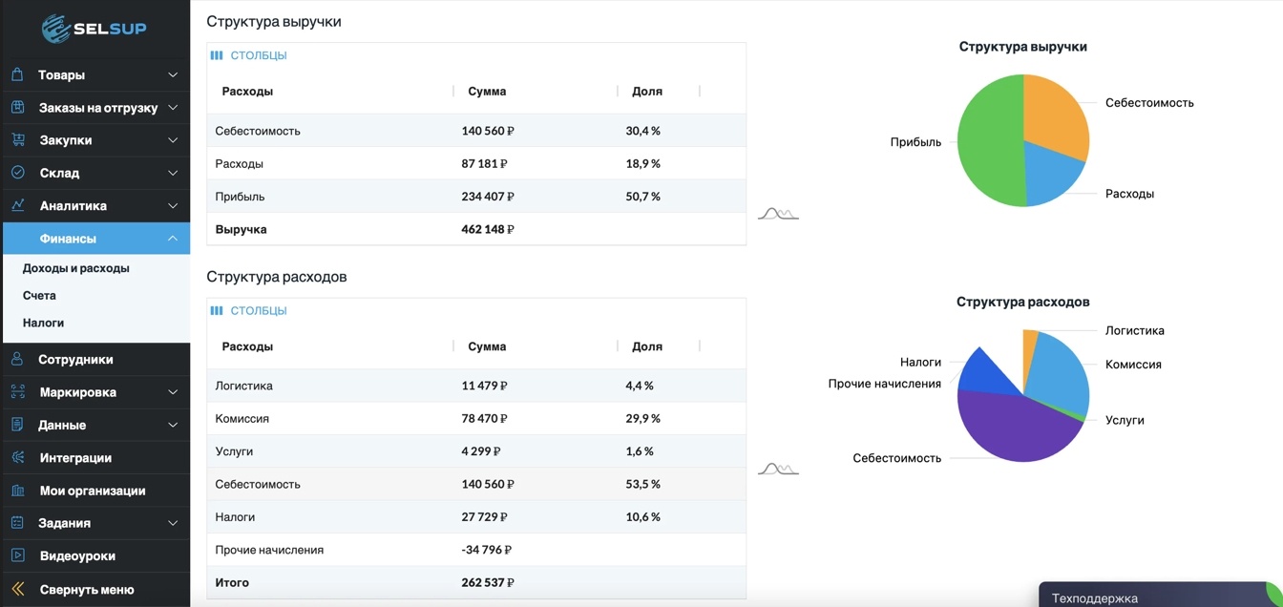Click the Товары shopping bag icon
This screenshot has height=607, width=1283.
(17, 74)
